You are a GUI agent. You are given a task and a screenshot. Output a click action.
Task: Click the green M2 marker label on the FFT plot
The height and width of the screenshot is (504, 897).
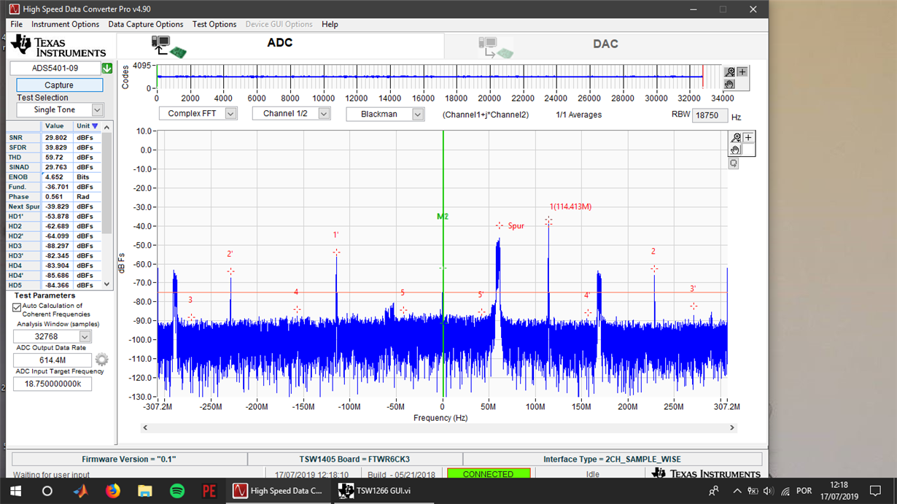[x=443, y=217]
